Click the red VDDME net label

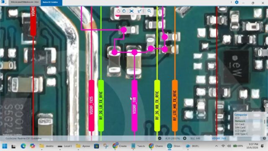coord(33,21)
